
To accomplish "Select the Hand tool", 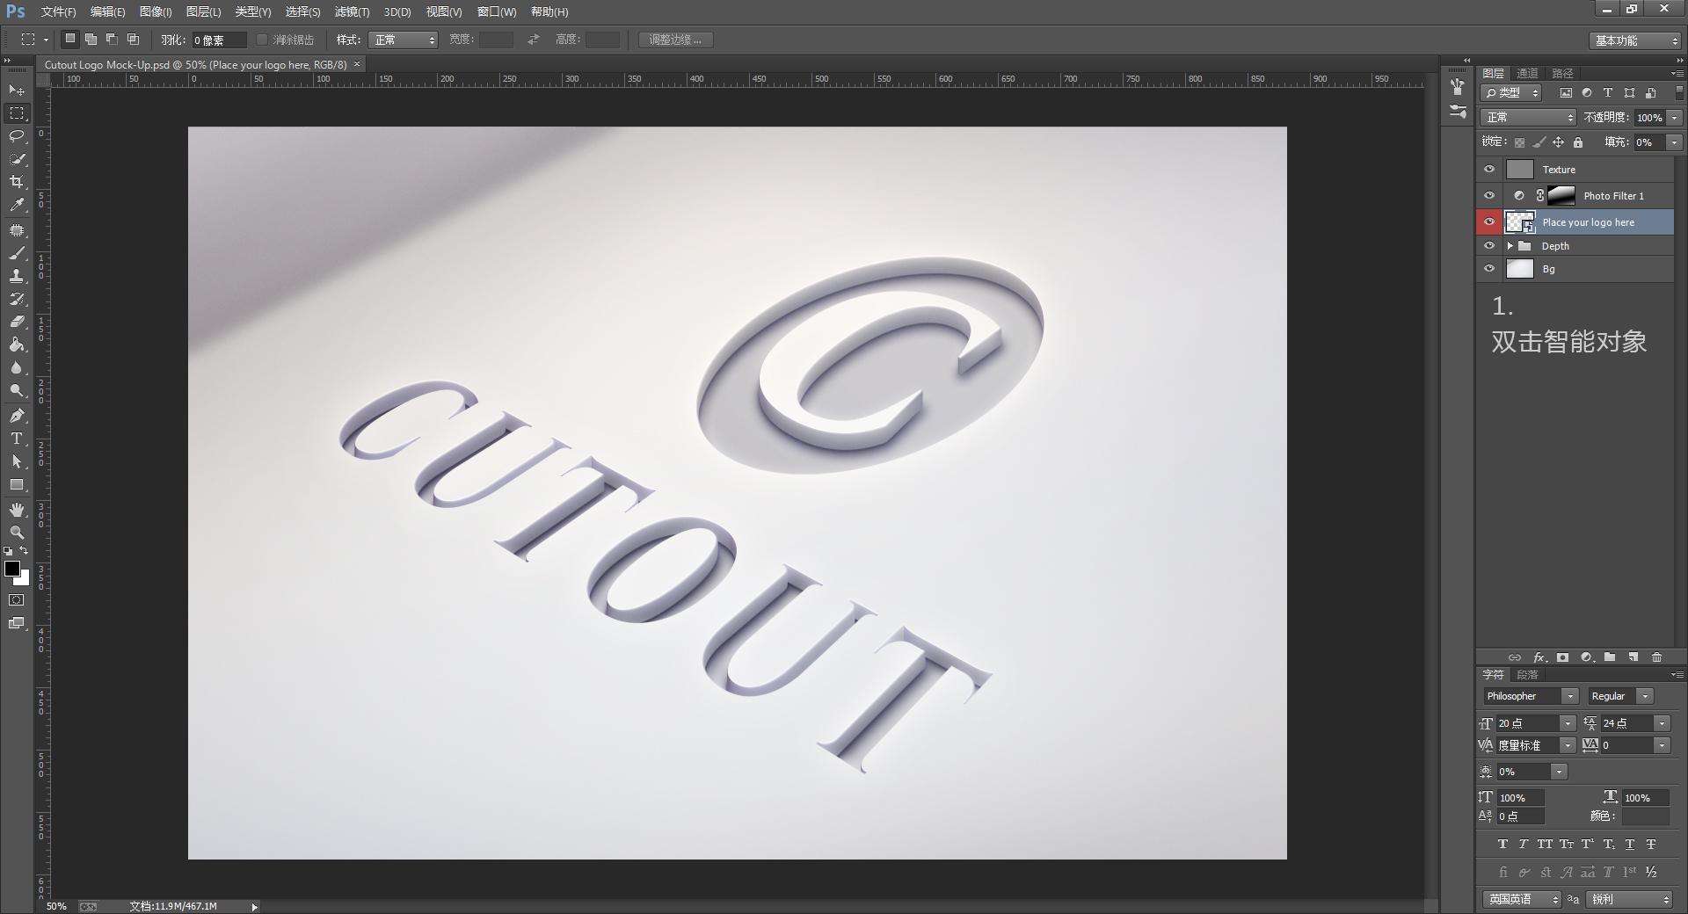I will (17, 510).
